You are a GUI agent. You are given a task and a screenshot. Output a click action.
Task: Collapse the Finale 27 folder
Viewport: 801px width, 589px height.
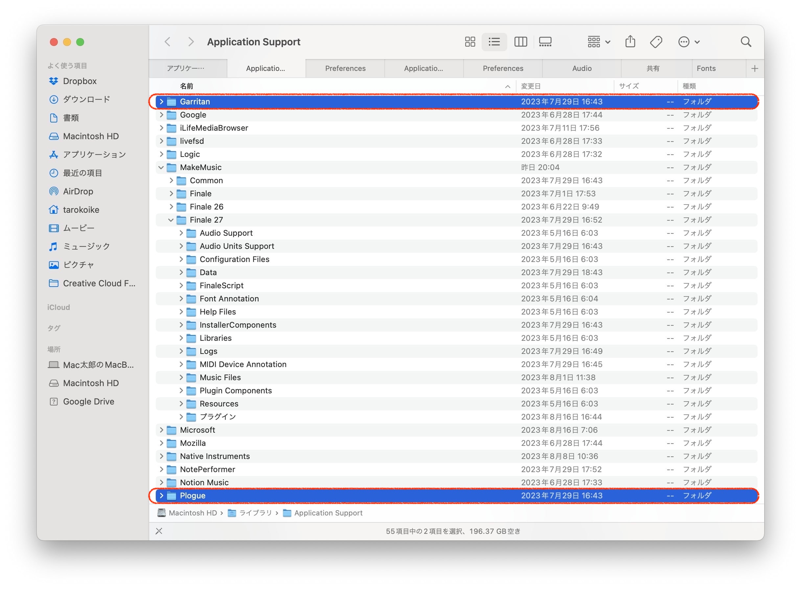tap(171, 220)
